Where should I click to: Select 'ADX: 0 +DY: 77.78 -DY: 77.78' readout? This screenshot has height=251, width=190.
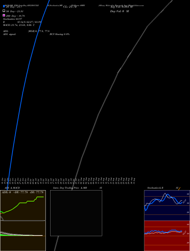click(x=22, y=192)
